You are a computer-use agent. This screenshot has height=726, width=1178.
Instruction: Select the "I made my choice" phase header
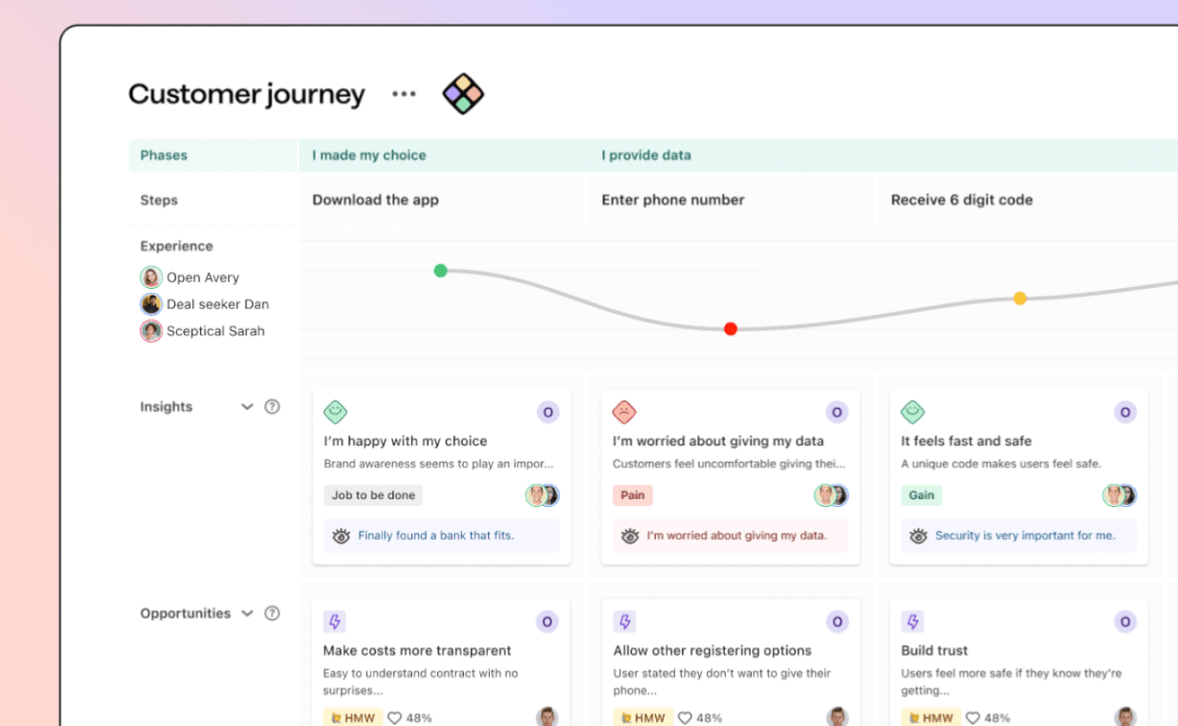point(369,155)
